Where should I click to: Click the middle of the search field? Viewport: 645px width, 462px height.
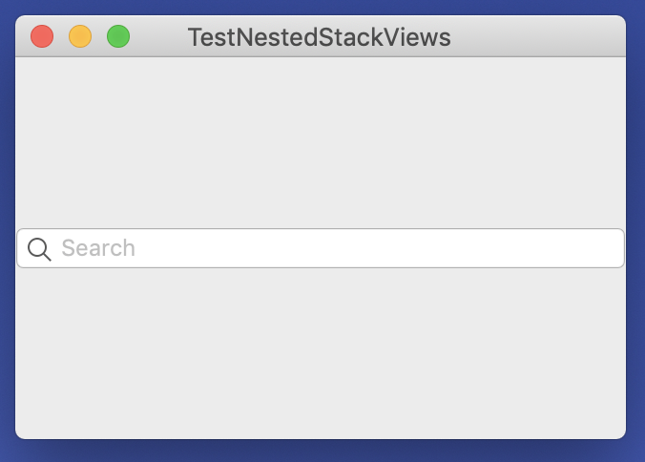[x=321, y=248]
